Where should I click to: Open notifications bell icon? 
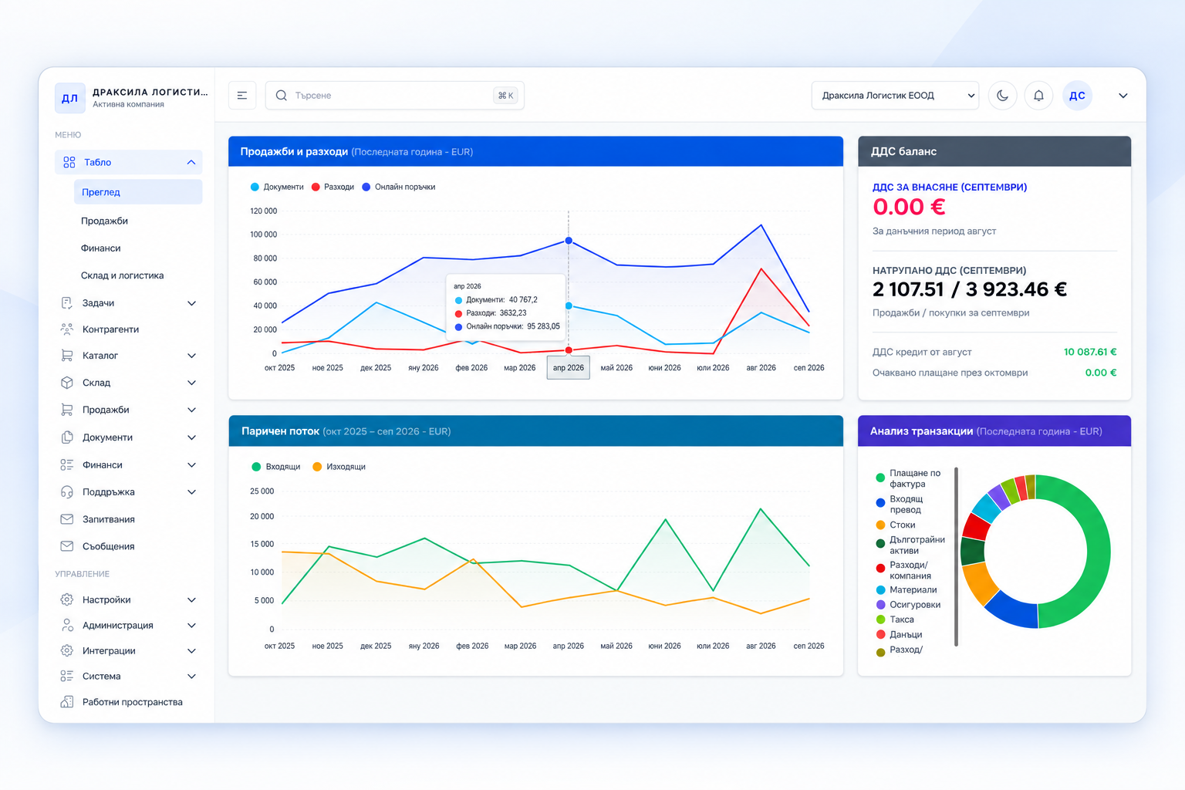1038,96
